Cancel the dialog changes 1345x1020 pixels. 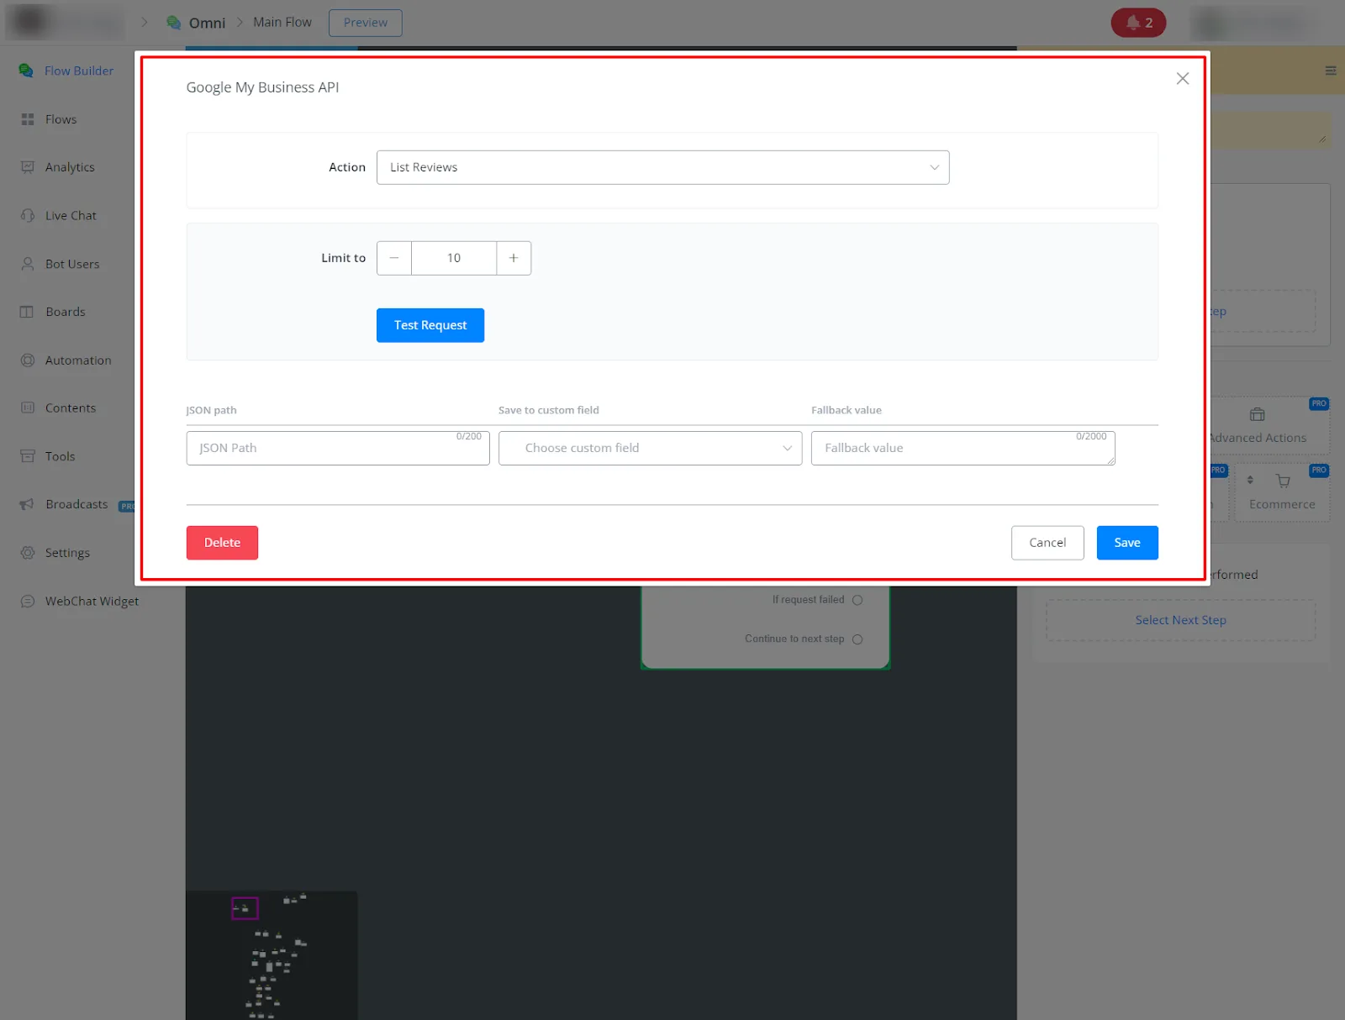1047,543
